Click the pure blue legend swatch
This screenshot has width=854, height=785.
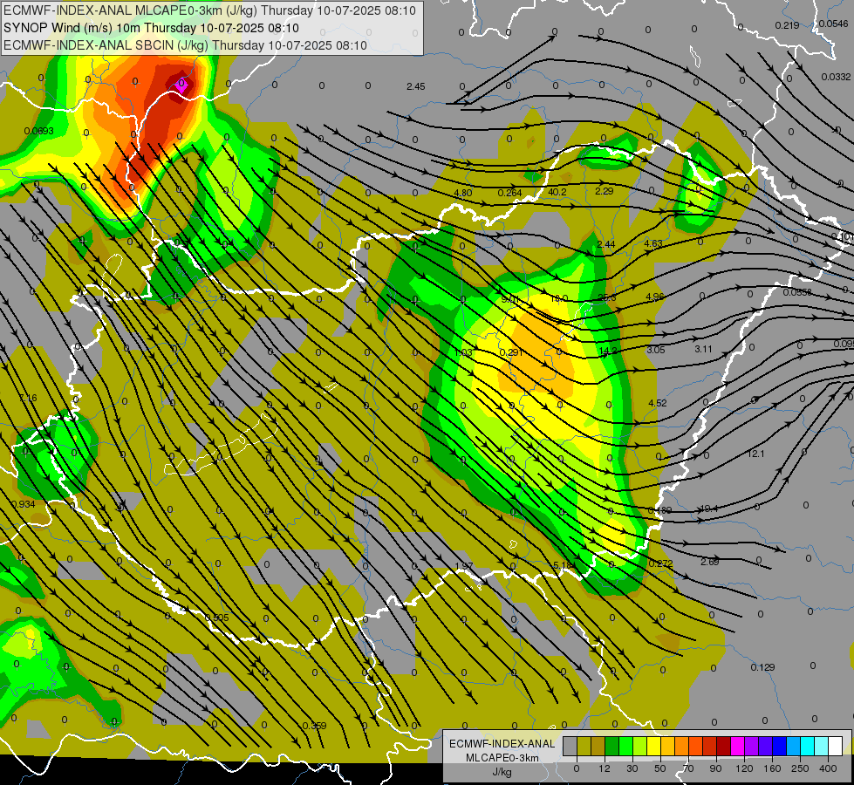click(779, 747)
